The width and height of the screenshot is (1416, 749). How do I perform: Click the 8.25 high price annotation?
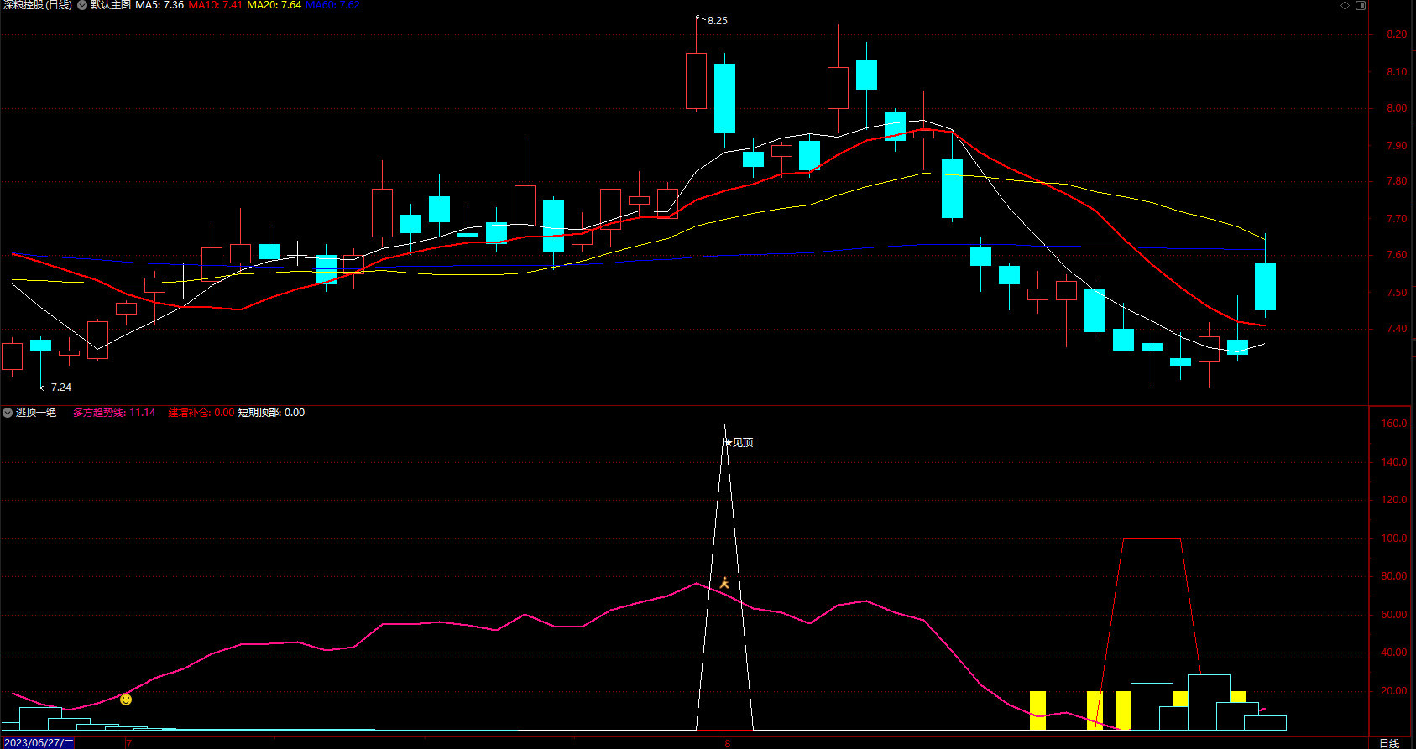718,21
